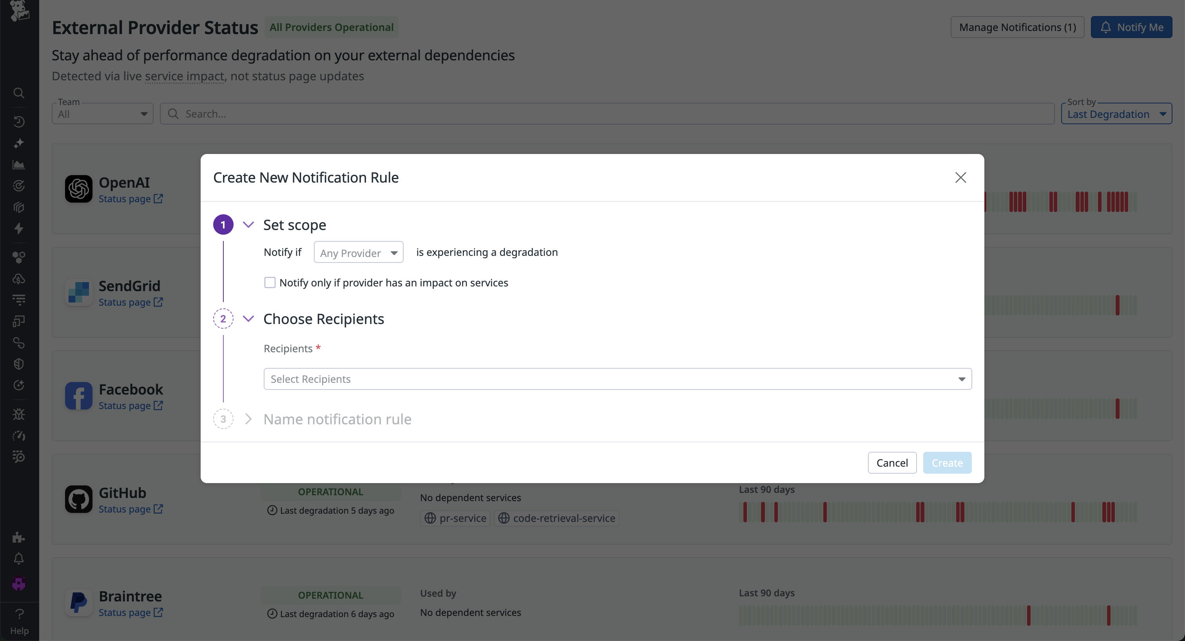Select the AI sparkles icon in sidebar

tap(19, 143)
